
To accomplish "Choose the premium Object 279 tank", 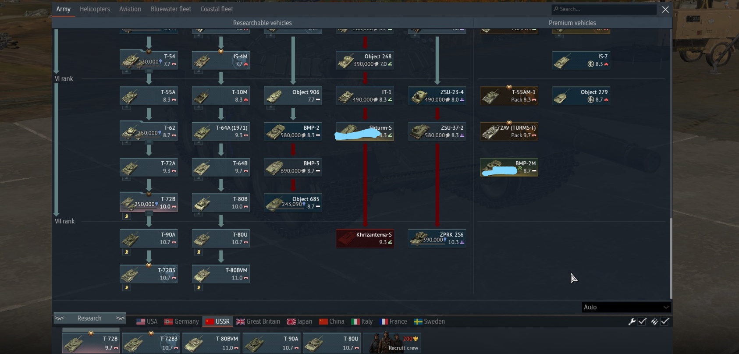I will 581,96.
